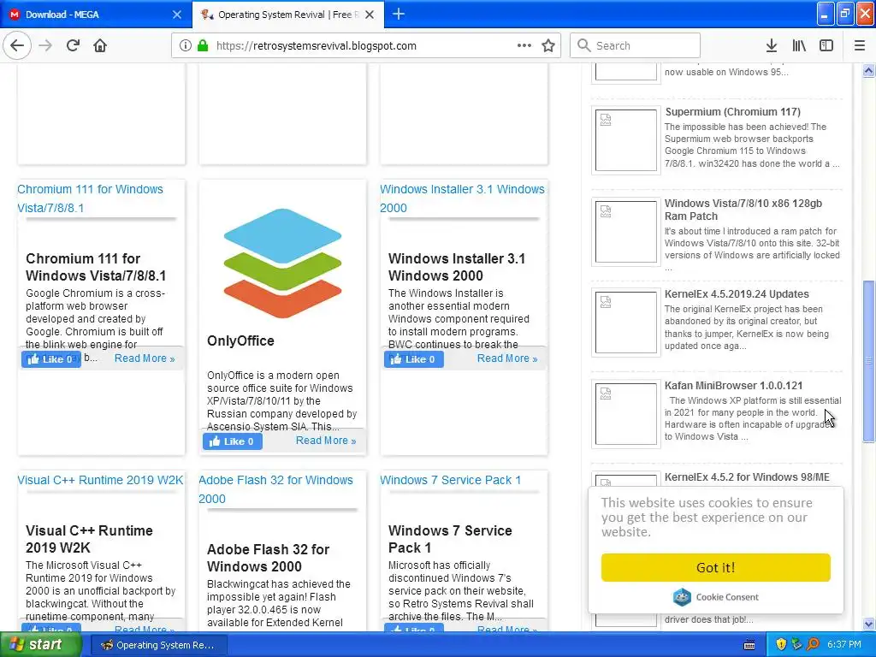Open the Library icon
876x657 pixels.
pos(799,46)
